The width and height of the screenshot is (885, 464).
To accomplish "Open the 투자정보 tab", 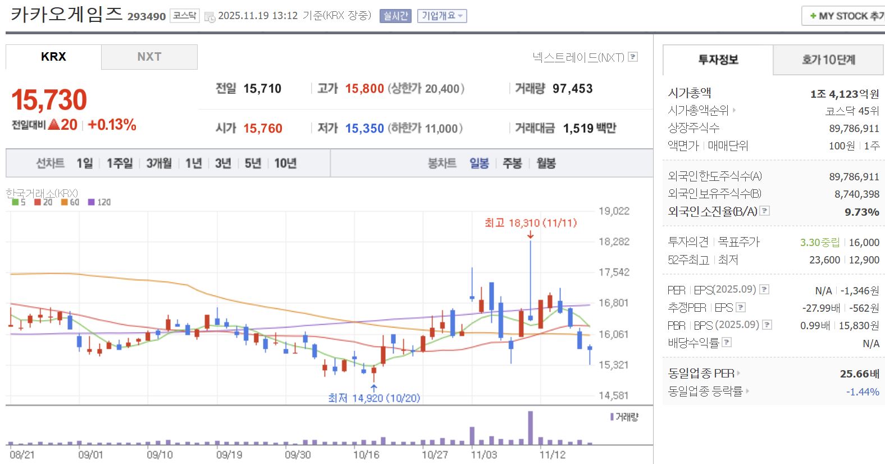I will (718, 60).
